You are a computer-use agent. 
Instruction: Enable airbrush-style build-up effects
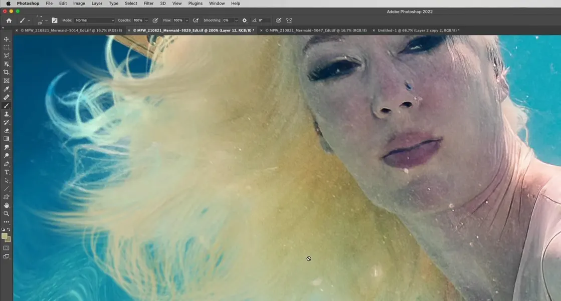click(x=196, y=21)
